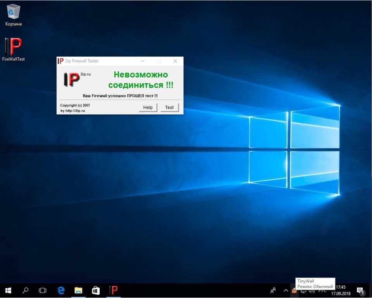
Task: Open the clock and date flyout
Action: coord(340,290)
